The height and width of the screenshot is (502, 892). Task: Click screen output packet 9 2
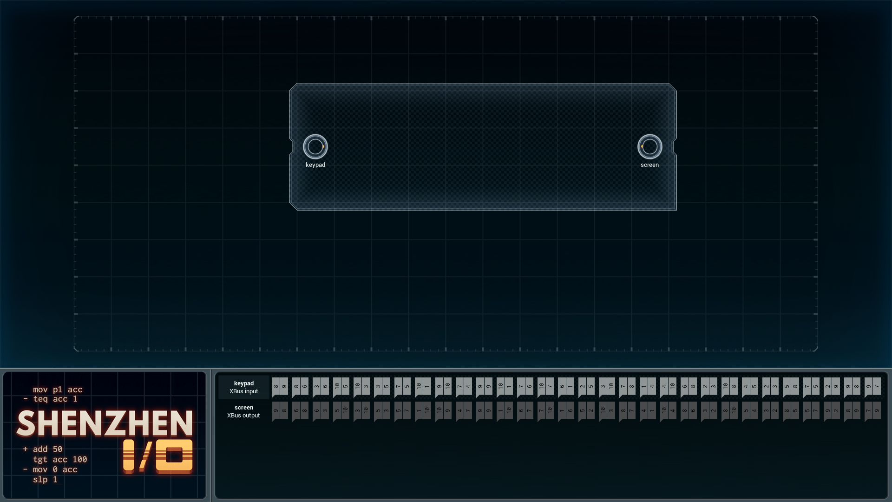[x=832, y=411]
